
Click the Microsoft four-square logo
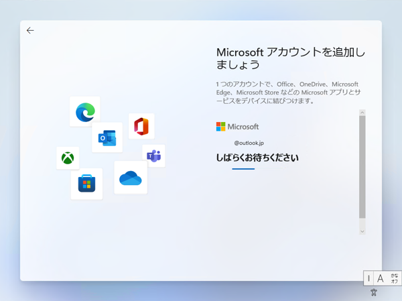pos(220,127)
